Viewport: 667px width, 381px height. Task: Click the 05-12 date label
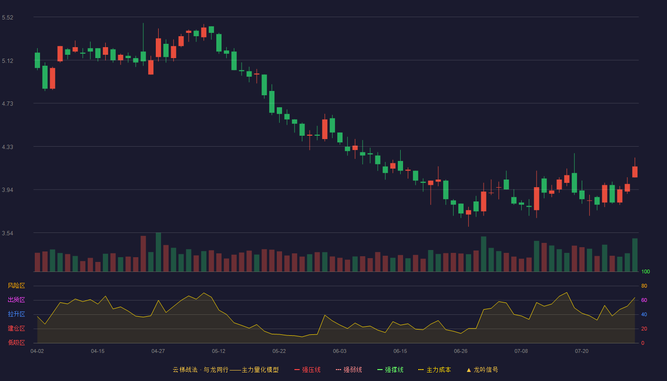click(x=219, y=351)
